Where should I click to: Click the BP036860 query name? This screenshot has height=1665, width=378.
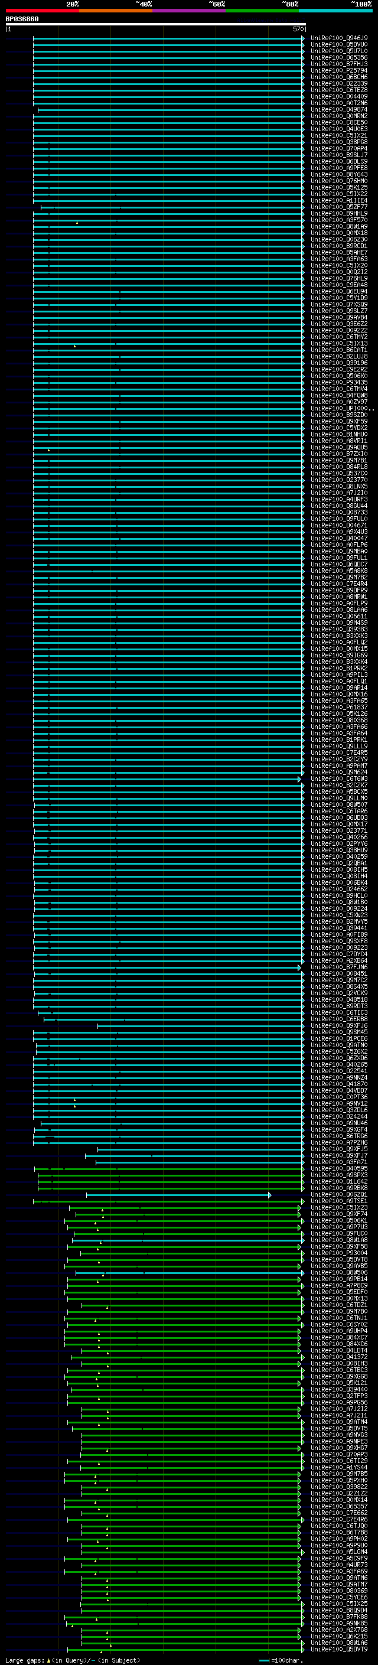22,19
